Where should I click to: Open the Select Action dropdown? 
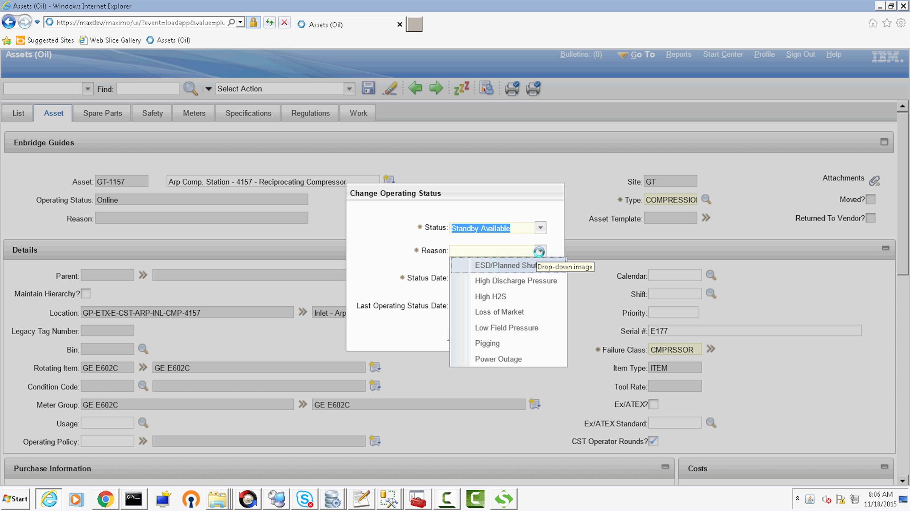point(349,89)
